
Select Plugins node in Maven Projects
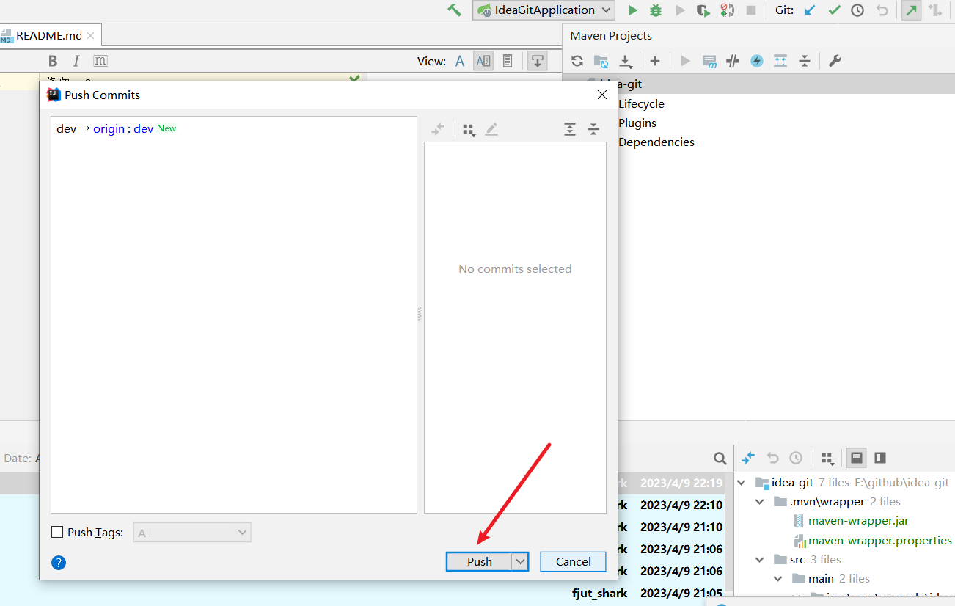pos(637,123)
